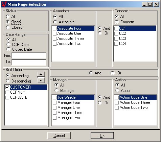Choose Descending sort order
Viewport: 161px width, 142px height.
tap(8, 81)
